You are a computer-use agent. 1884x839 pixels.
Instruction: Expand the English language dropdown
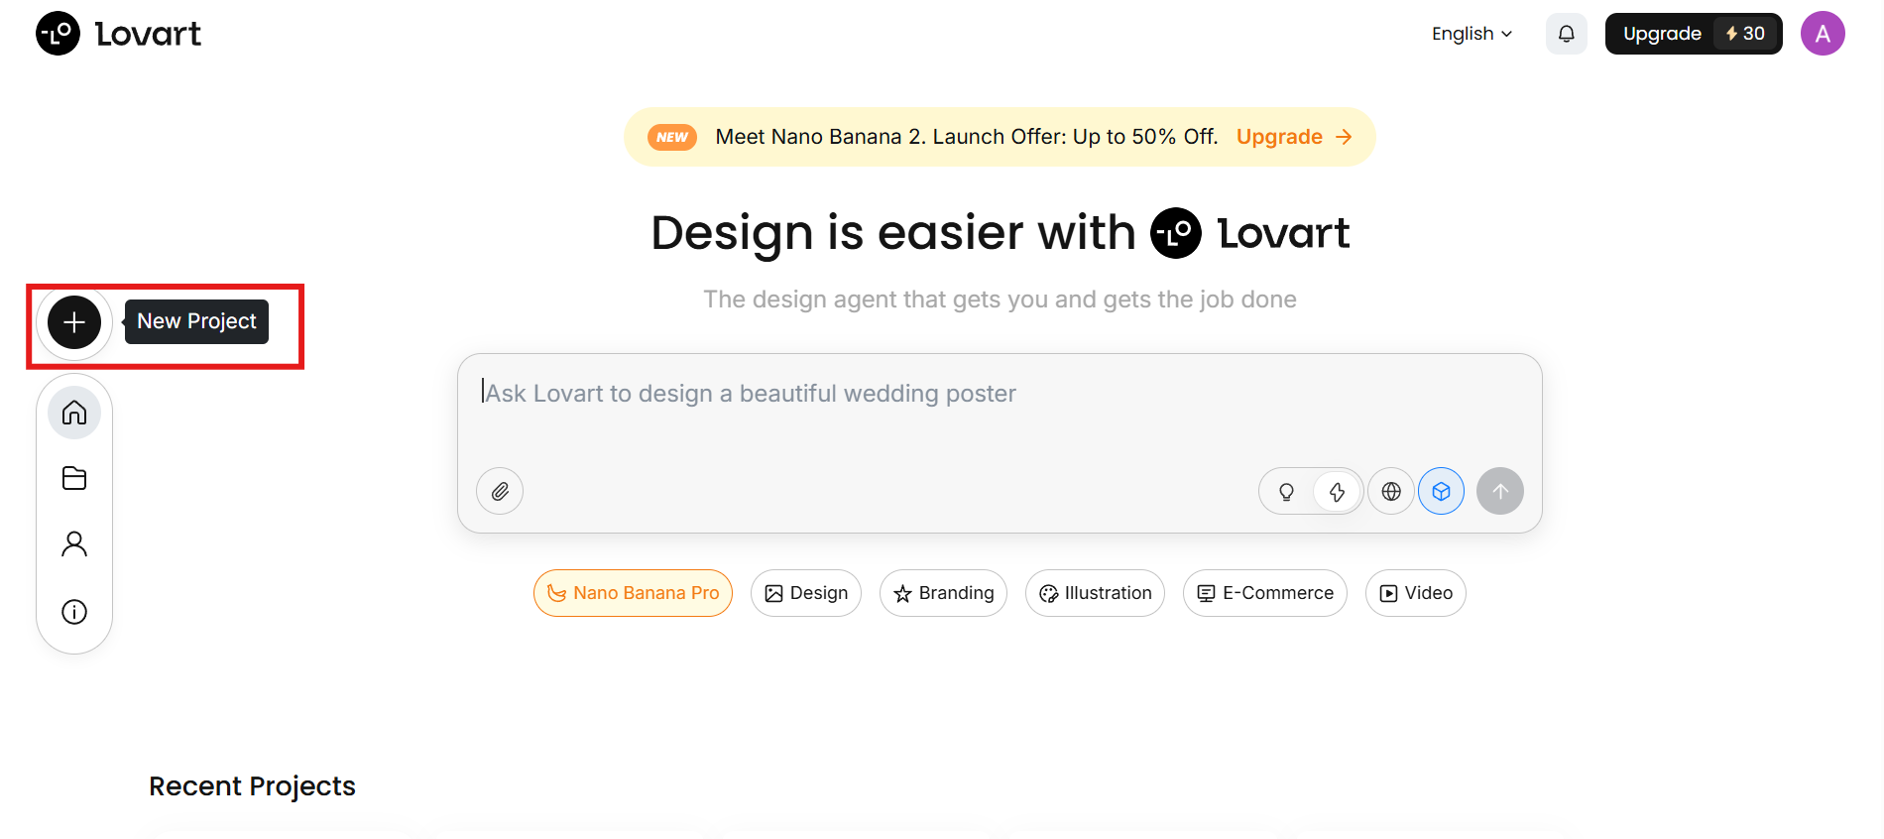pyautogui.click(x=1472, y=34)
